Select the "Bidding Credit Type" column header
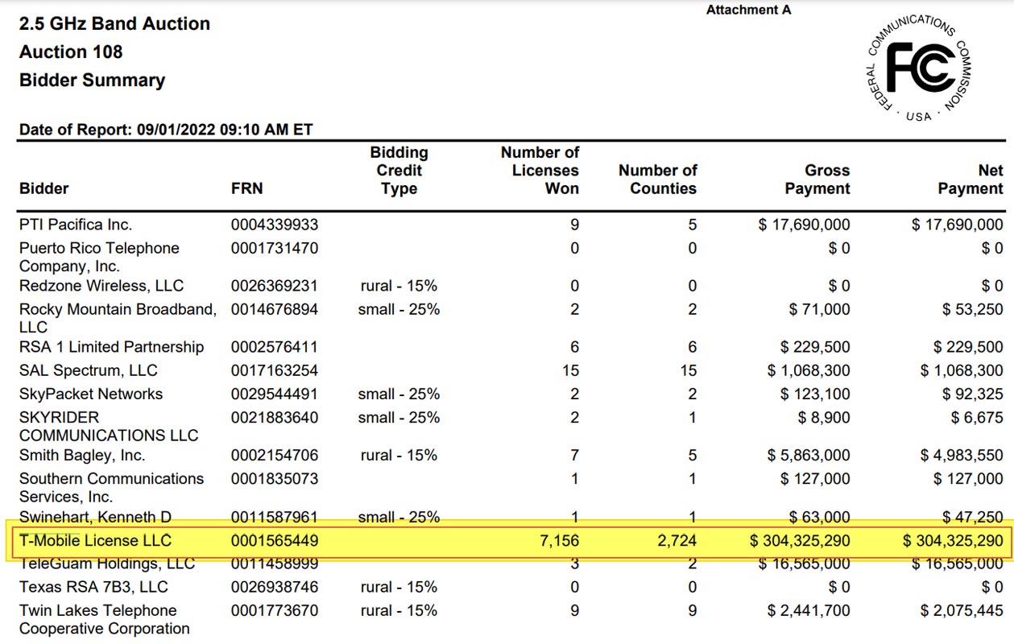 click(x=399, y=171)
